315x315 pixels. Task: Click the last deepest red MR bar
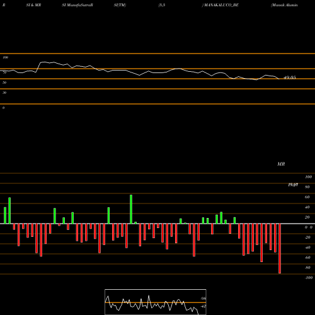[x=280, y=248]
